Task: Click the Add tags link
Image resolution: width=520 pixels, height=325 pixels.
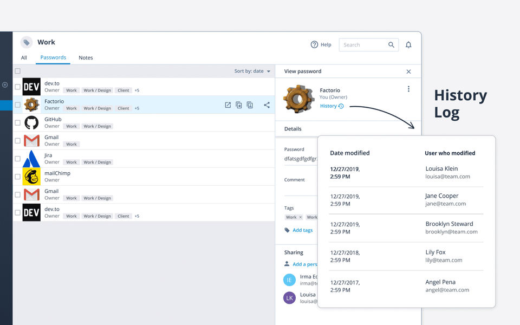Action: 302,230
